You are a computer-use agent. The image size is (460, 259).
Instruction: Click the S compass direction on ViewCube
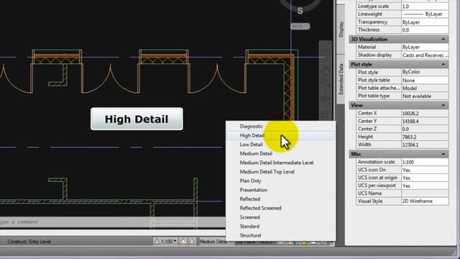(x=300, y=11)
